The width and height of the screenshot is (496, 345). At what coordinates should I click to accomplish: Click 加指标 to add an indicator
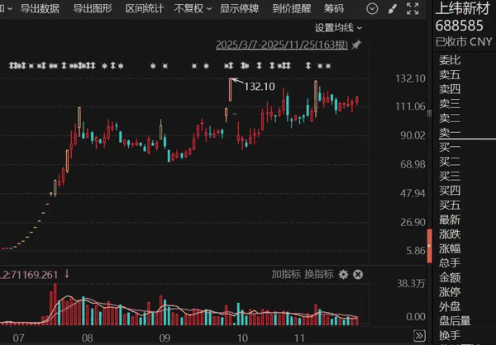(x=285, y=274)
